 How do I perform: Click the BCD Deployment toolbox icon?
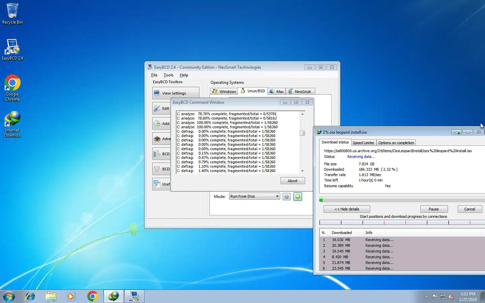click(157, 169)
